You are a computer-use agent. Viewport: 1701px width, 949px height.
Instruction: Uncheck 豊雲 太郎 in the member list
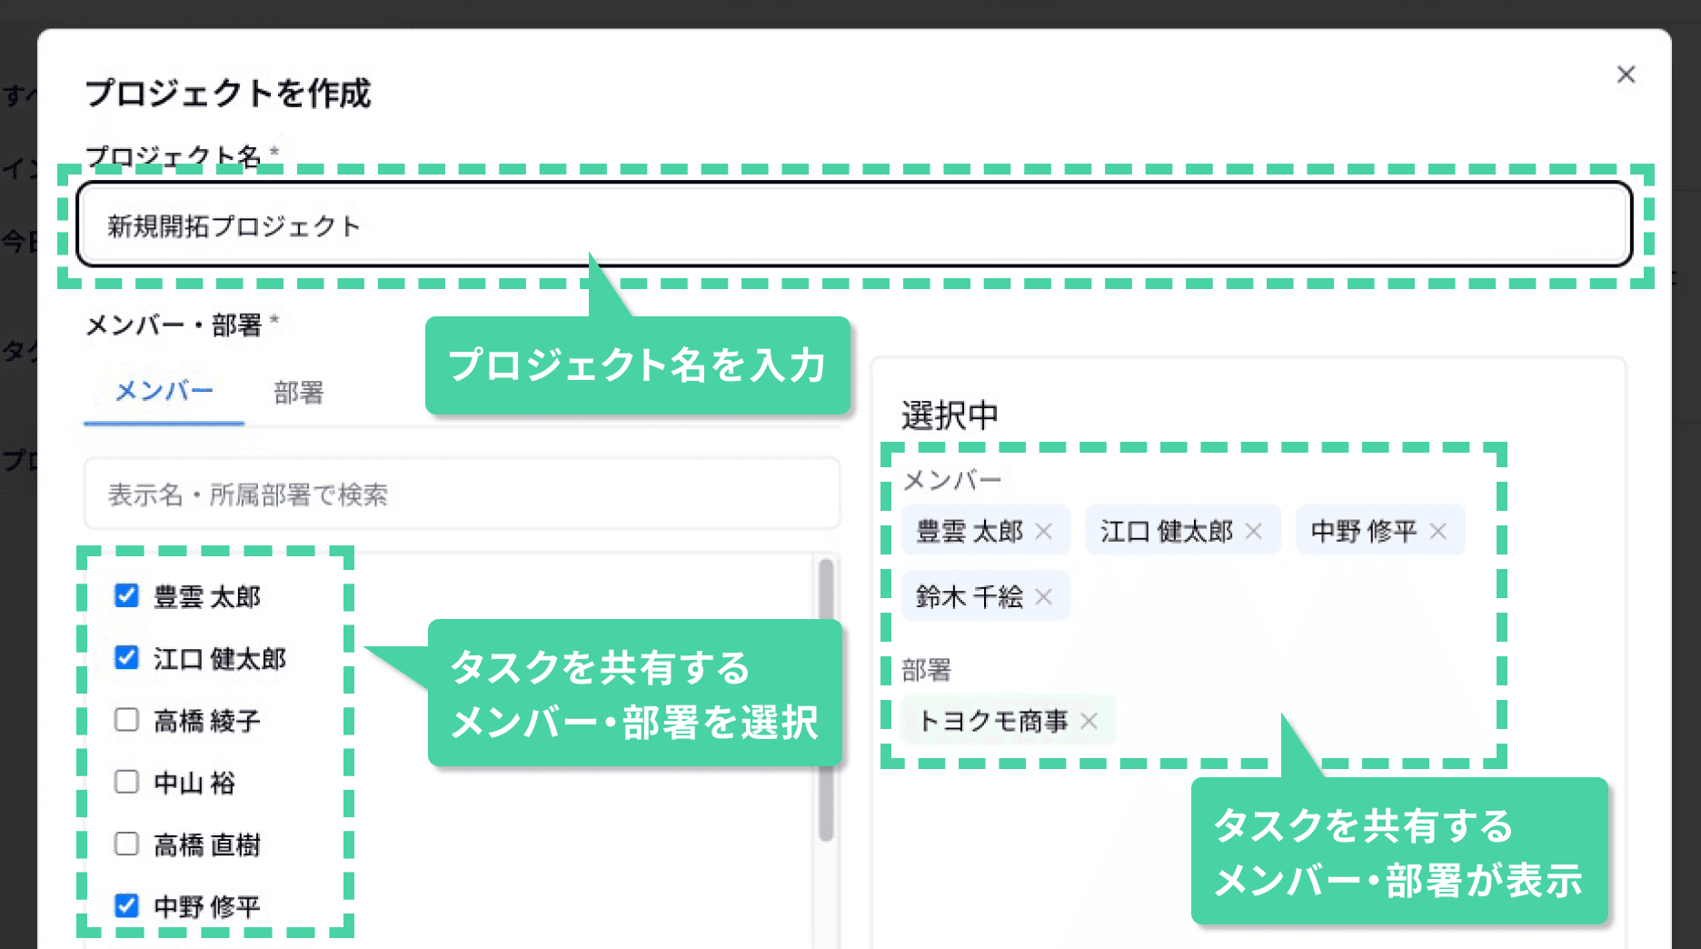[125, 595]
